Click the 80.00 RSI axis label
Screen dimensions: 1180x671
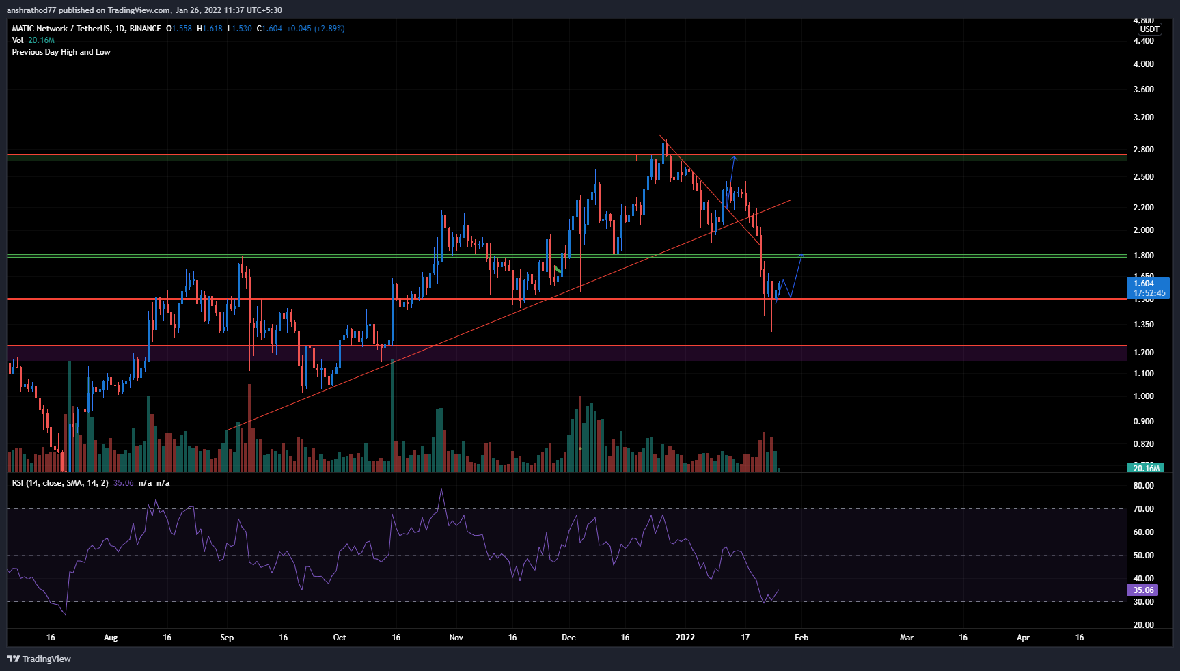(x=1143, y=486)
